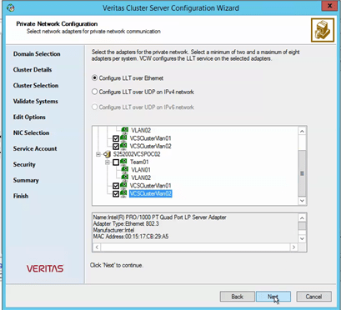
Task: Select the Cluster Selection step
Action: 36,86
